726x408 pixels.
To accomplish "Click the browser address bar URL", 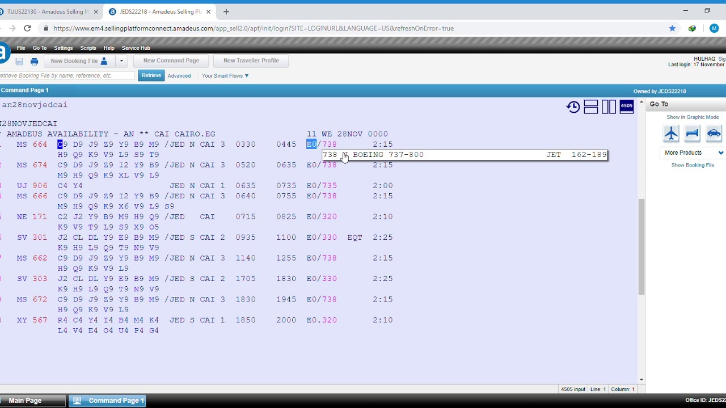I will (x=254, y=28).
